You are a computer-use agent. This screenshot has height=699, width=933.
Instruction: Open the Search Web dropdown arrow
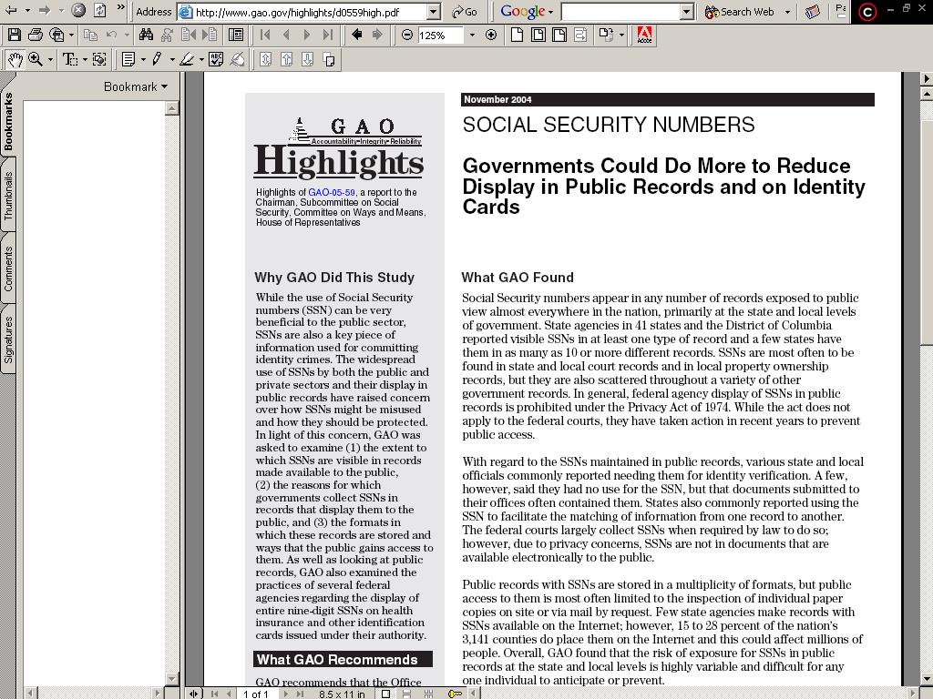pyautogui.click(x=787, y=12)
